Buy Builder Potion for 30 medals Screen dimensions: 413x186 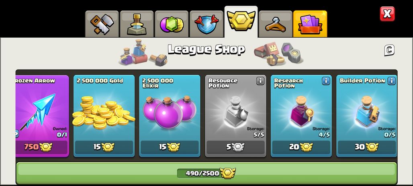point(367,147)
